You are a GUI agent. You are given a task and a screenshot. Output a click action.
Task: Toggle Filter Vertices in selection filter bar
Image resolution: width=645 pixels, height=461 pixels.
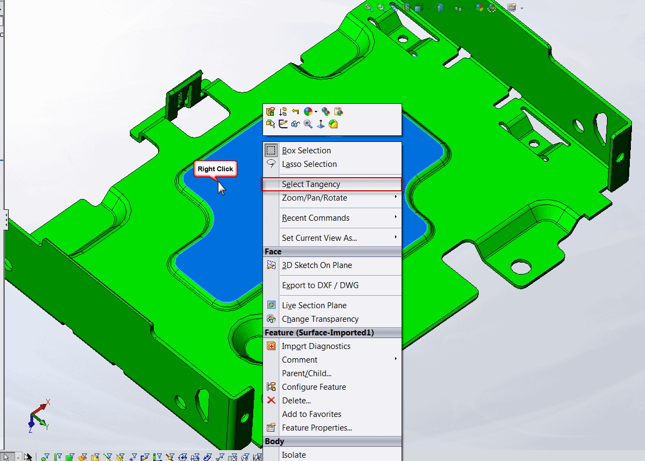45,457
